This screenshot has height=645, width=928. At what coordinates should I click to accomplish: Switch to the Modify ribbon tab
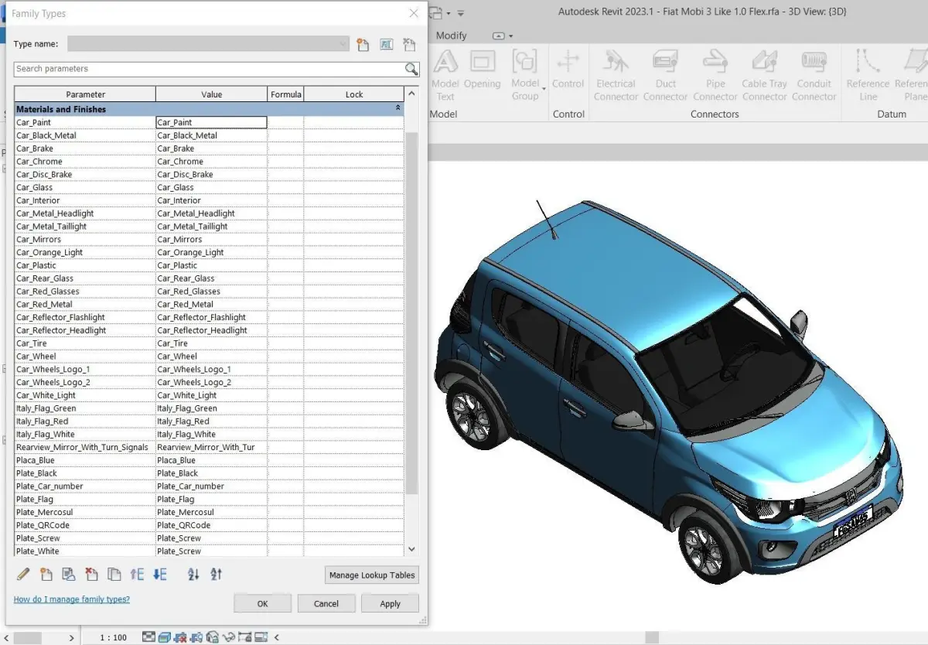[x=452, y=36]
